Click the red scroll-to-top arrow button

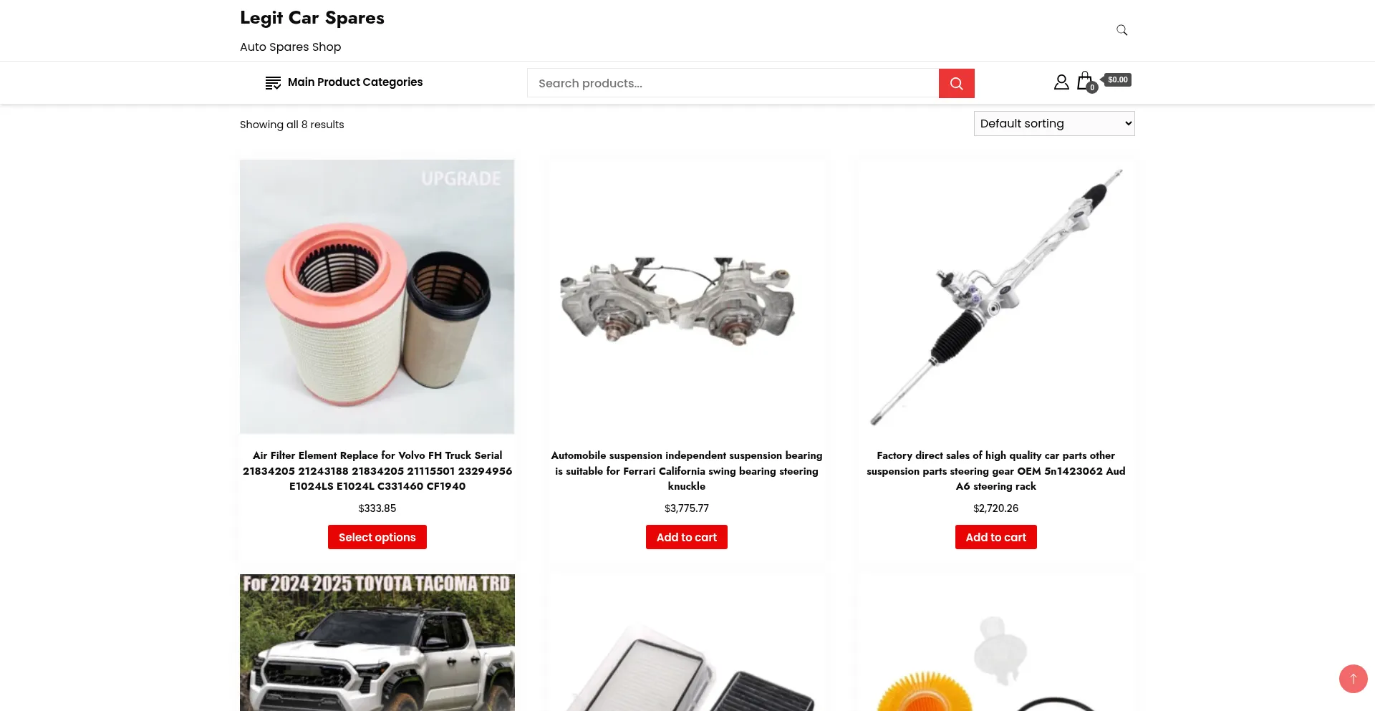[x=1353, y=679]
